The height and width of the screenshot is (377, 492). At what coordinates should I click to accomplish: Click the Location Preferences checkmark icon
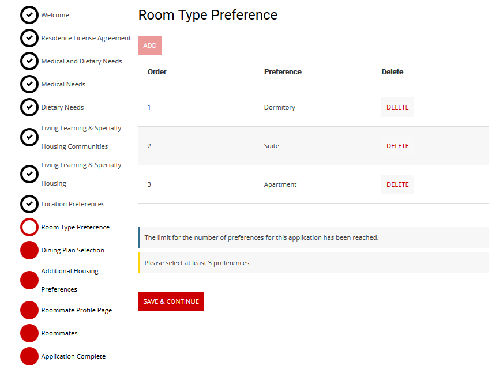coord(29,204)
